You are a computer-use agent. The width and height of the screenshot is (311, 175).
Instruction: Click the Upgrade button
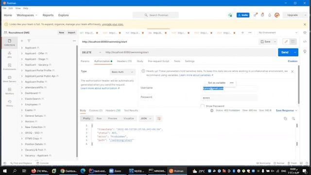point(293,15)
